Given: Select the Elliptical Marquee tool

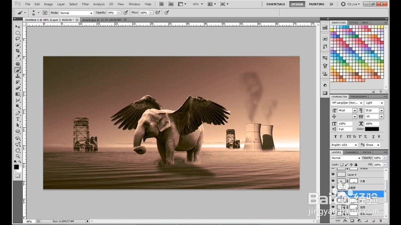Looking at the screenshot, I should pyautogui.click(x=18, y=33).
